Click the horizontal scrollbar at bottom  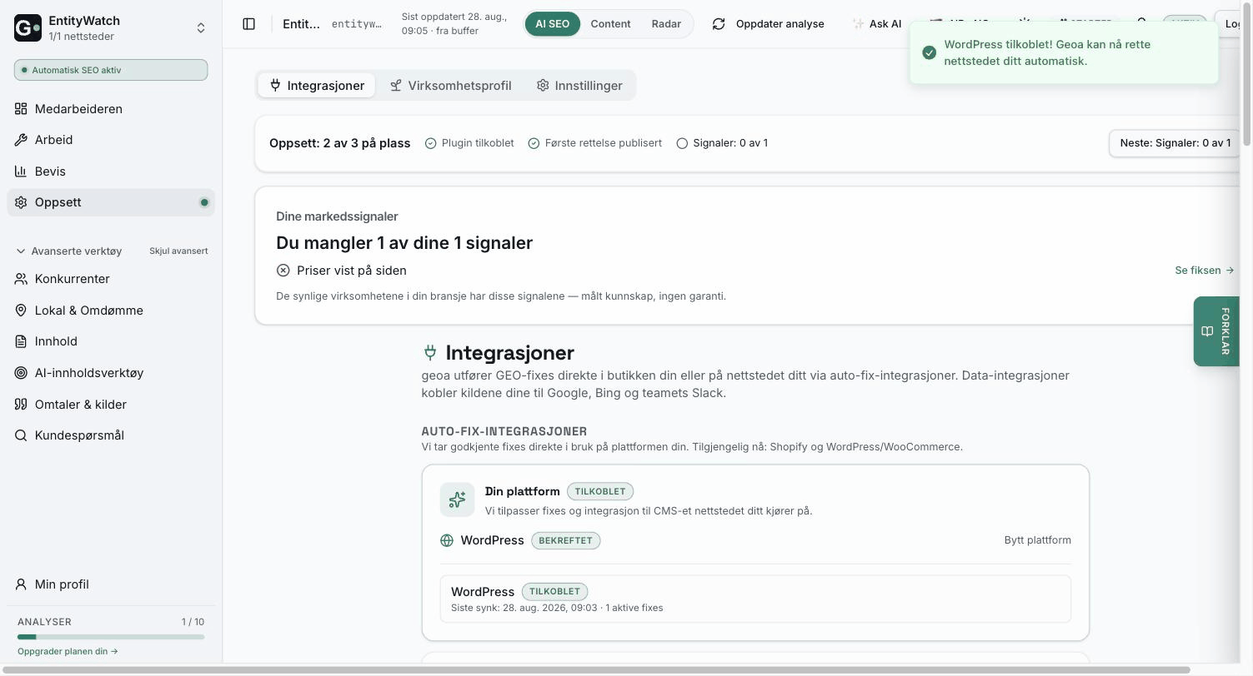(594, 670)
